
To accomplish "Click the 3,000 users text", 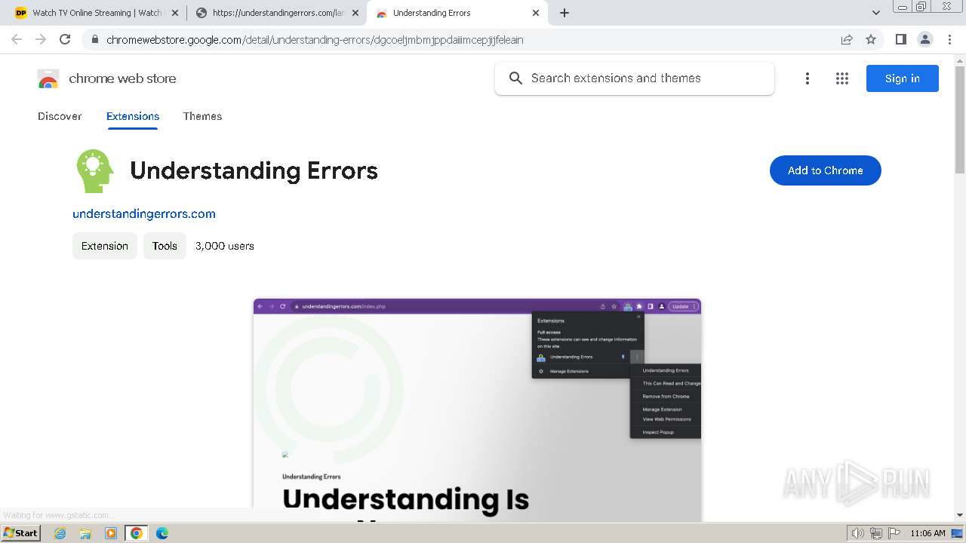I will 225,246.
